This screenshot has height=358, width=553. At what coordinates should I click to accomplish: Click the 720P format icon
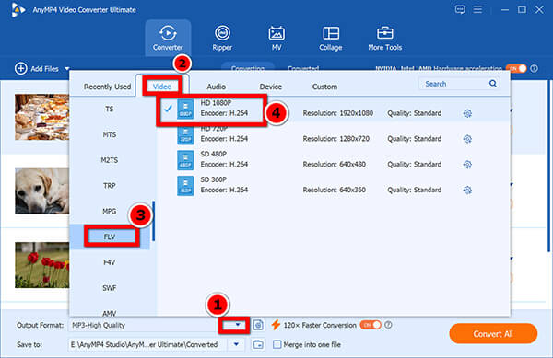coord(185,135)
